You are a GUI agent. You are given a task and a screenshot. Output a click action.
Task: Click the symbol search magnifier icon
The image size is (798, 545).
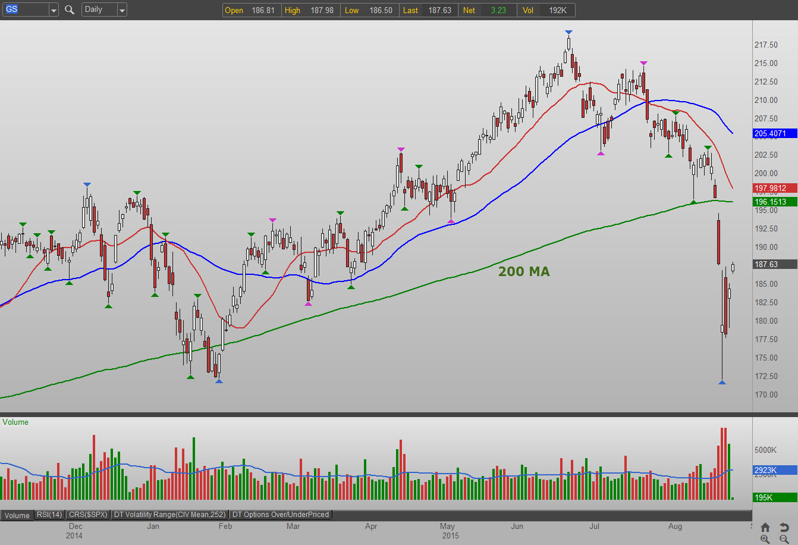pos(70,10)
